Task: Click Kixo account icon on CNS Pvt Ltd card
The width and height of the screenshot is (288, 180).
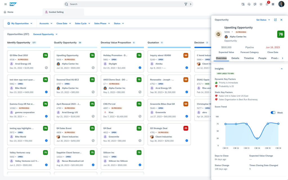Action: coord(105,112)
